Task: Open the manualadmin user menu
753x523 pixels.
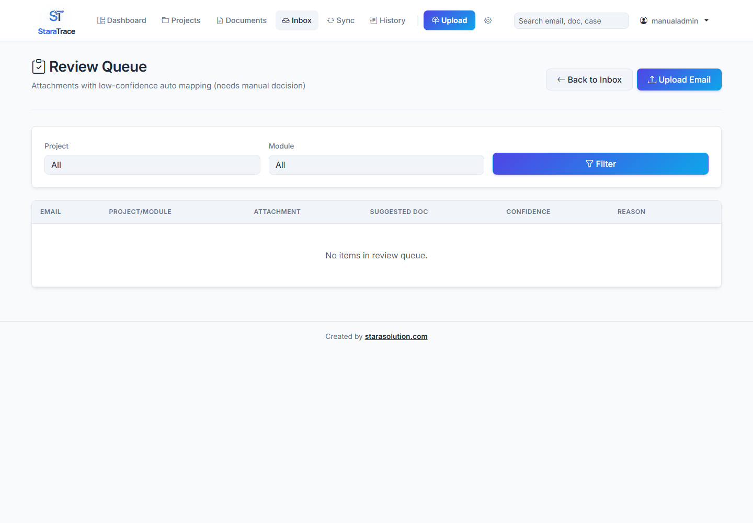Action: pyautogui.click(x=675, y=20)
